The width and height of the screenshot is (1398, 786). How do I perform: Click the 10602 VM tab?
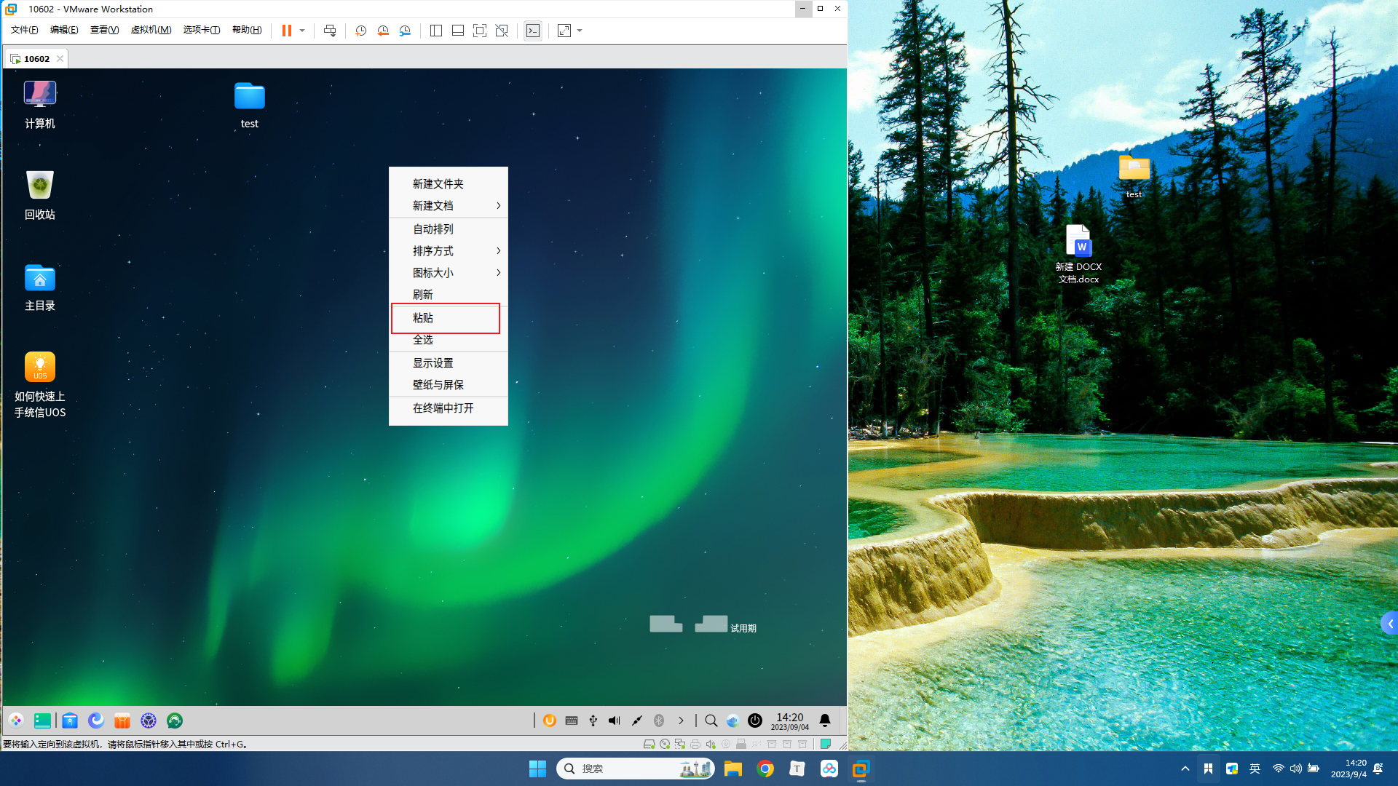click(36, 59)
